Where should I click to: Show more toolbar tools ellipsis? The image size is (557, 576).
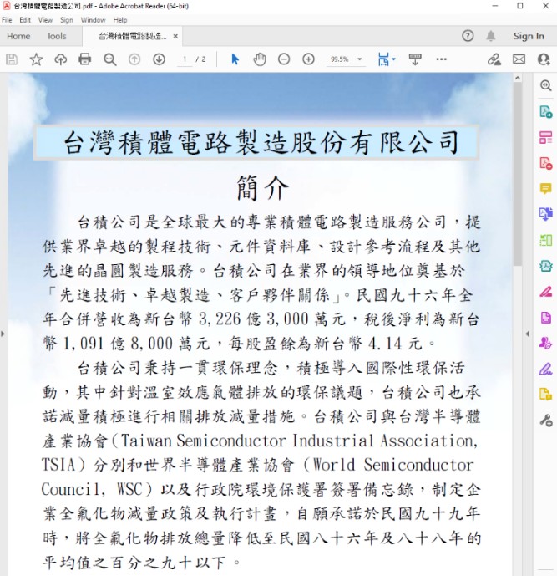point(441,59)
